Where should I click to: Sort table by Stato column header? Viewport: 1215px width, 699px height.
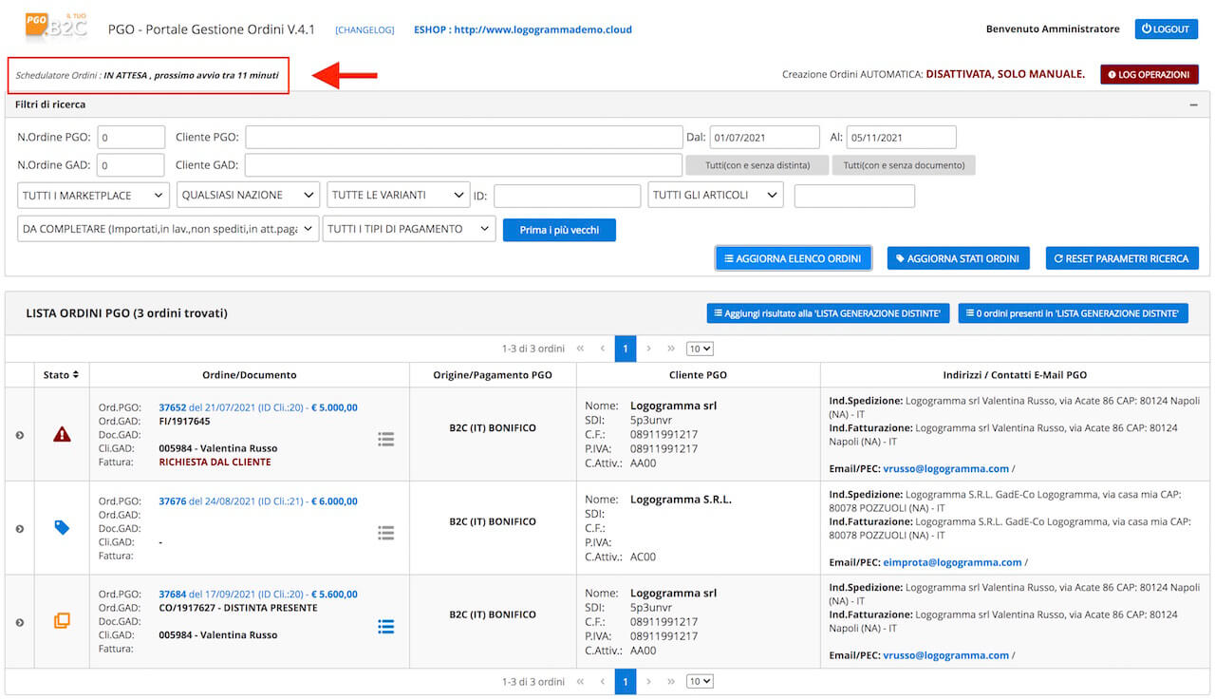61,375
